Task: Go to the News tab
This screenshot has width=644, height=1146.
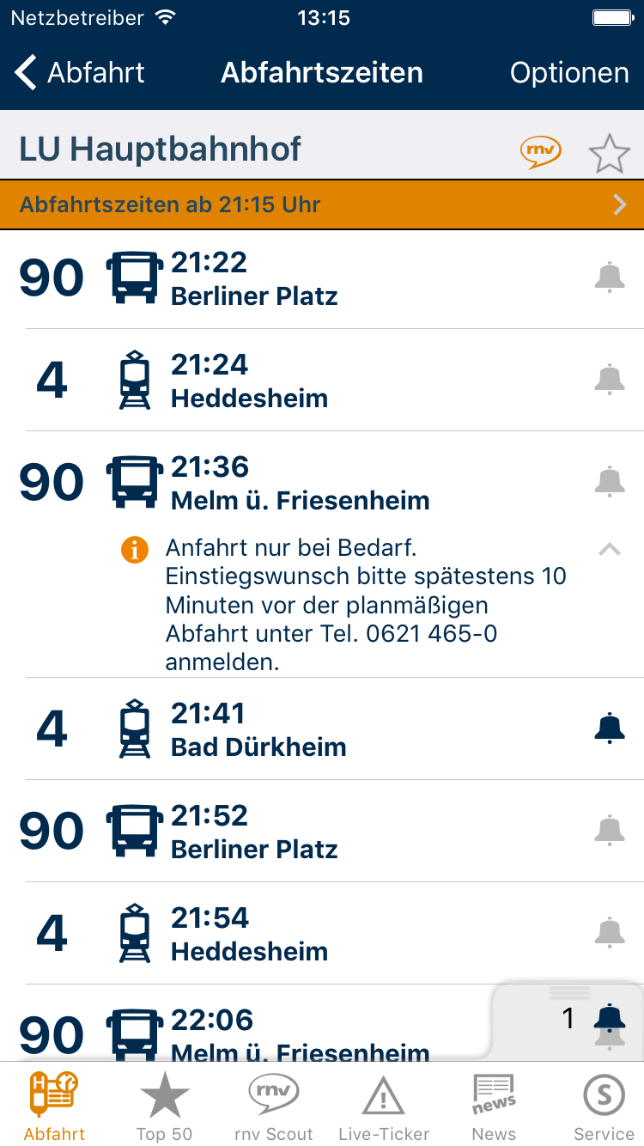Action: [x=494, y=1106]
